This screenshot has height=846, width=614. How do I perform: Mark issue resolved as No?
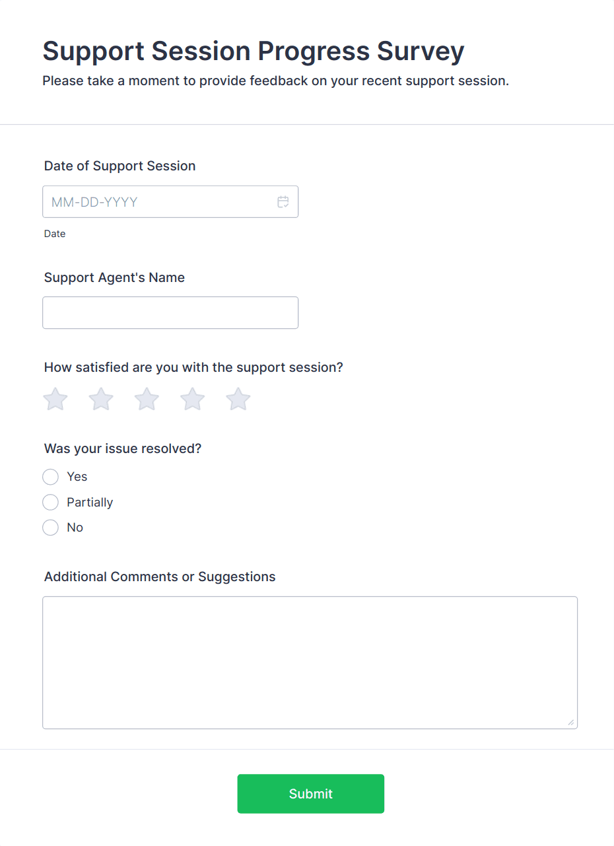(x=51, y=528)
